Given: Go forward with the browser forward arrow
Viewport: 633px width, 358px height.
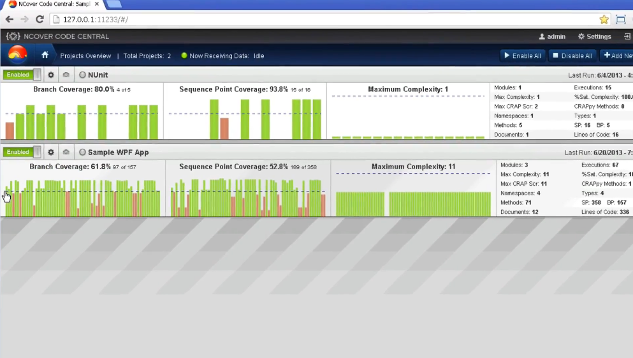Looking at the screenshot, I should click(x=25, y=19).
